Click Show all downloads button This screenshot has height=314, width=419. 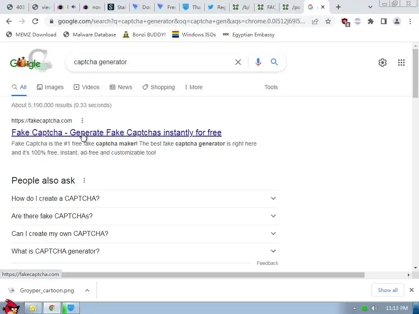(387, 290)
